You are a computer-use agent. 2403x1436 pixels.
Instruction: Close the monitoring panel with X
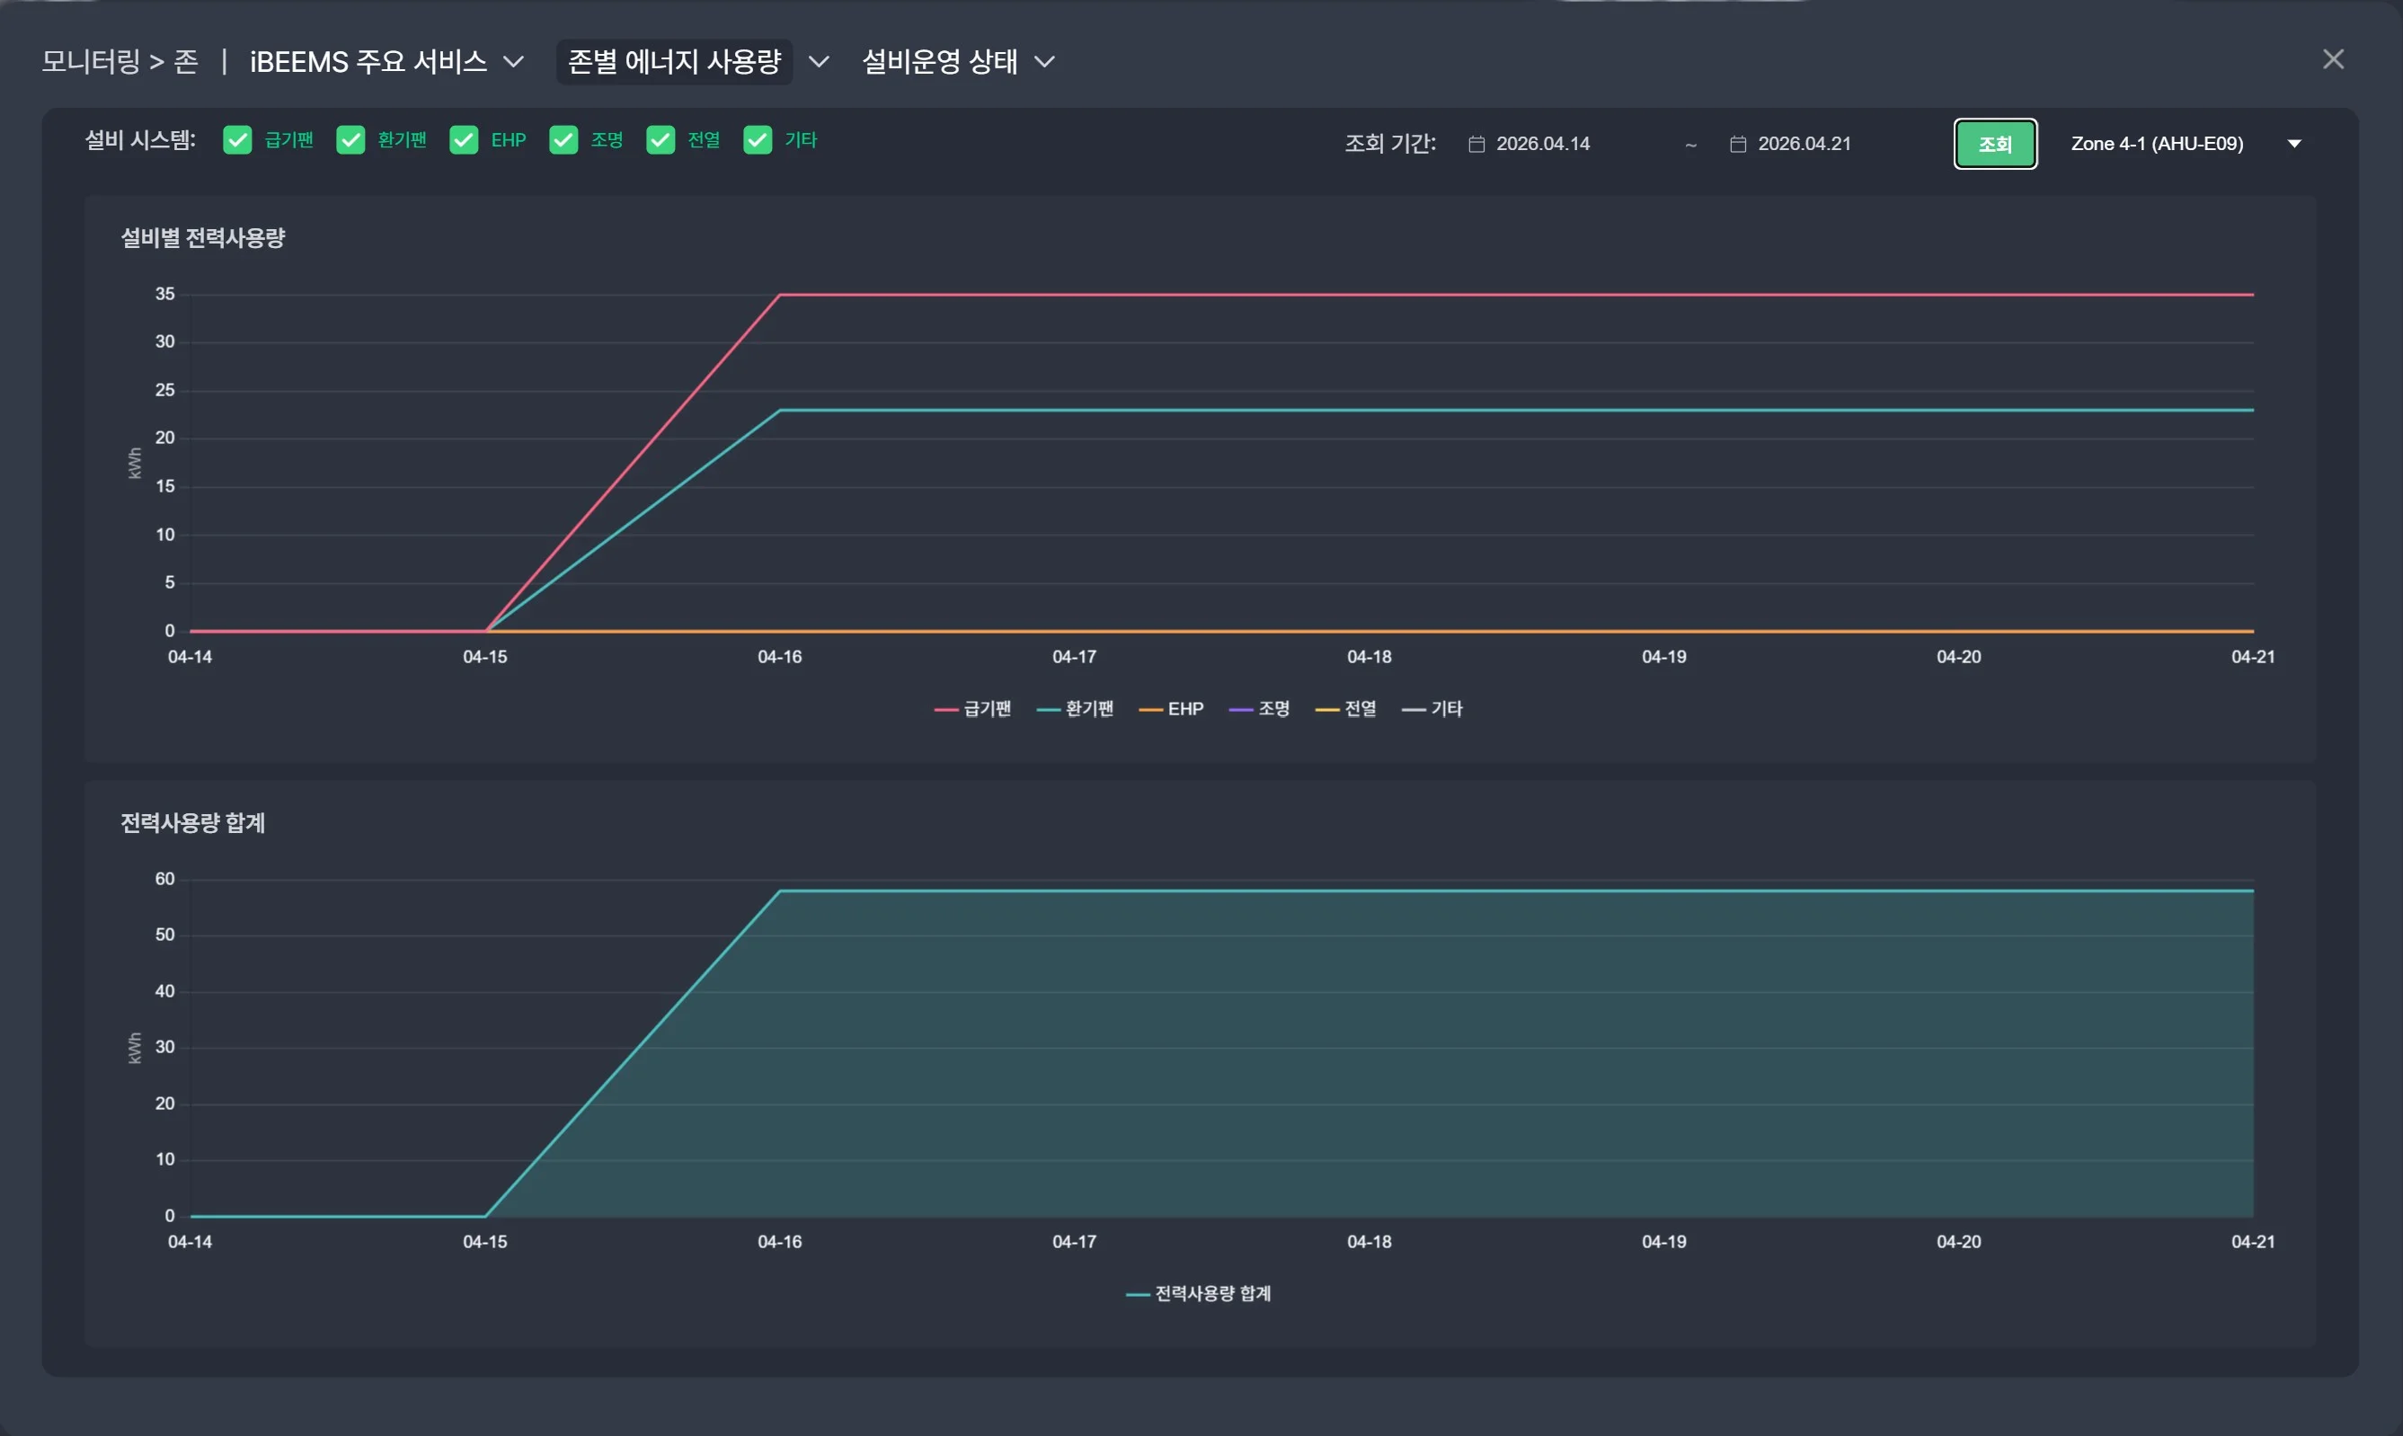[2332, 60]
